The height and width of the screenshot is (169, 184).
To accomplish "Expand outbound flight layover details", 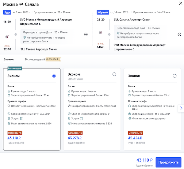I will click(x=86, y=35).
